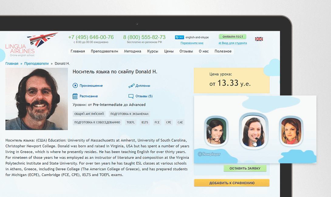Click the red-haired woman in the right window
Image resolution: width=331 pixels, height=197 pixels.
(291, 131)
